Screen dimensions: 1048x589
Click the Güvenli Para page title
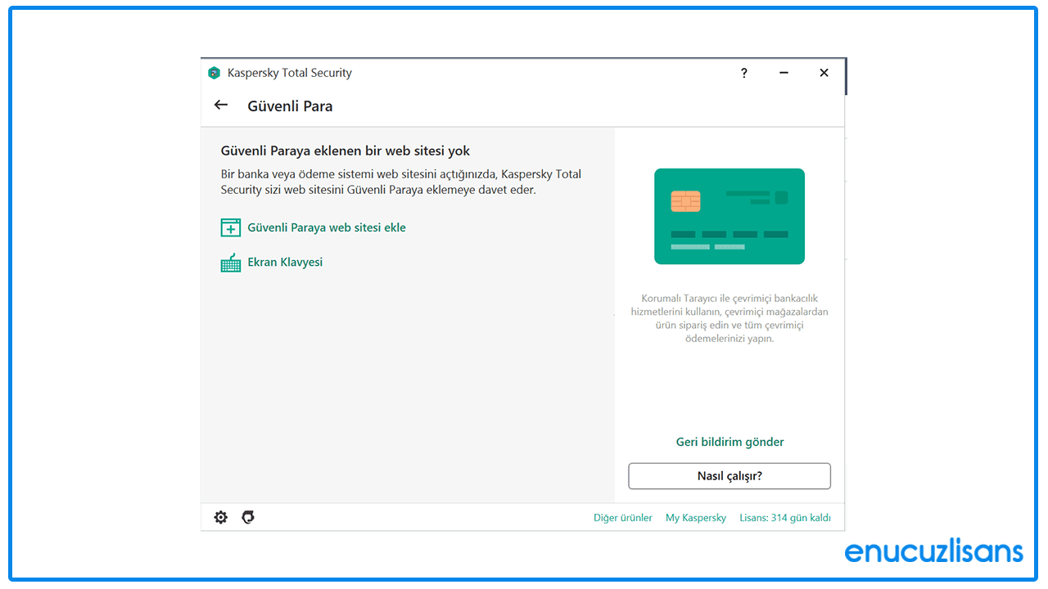[290, 106]
